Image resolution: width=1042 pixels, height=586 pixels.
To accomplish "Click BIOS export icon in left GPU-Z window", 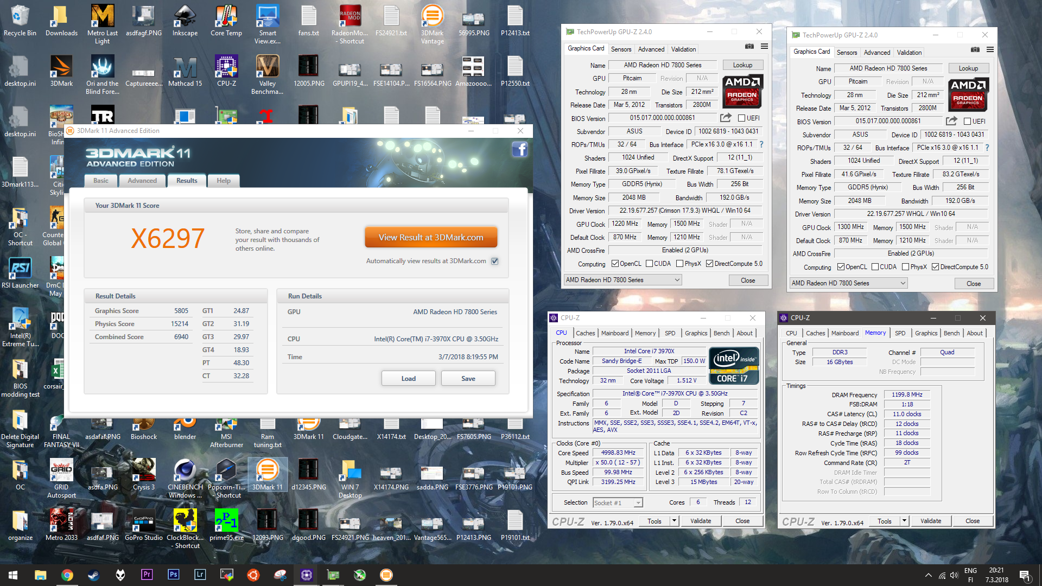I will pyautogui.click(x=726, y=118).
